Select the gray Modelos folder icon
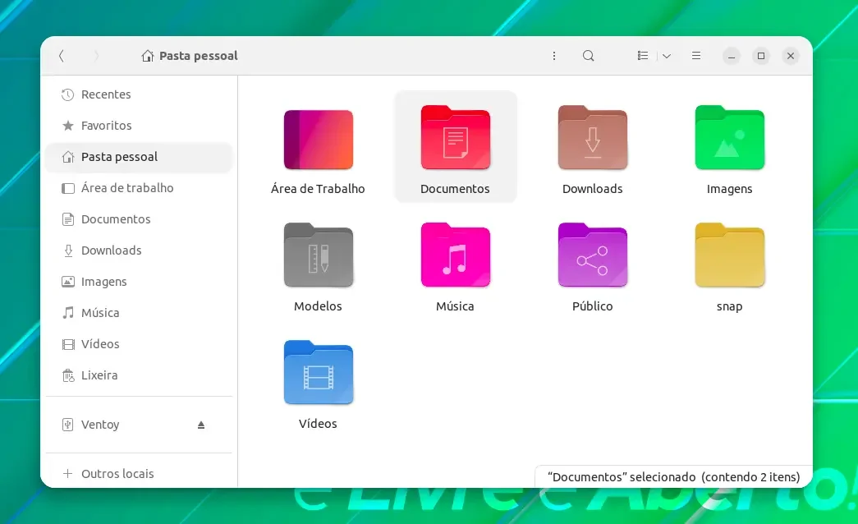This screenshot has width=858, height=524. [318, 255]
